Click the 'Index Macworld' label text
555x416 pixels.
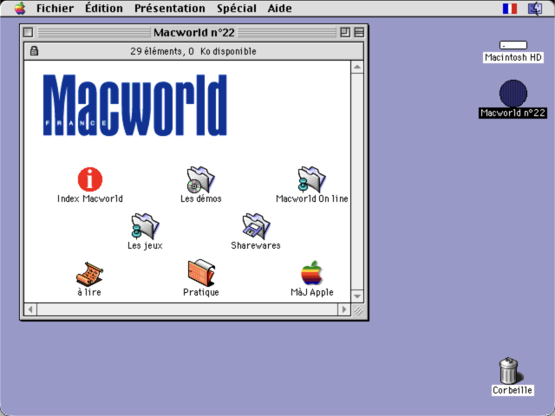point(90,198)
